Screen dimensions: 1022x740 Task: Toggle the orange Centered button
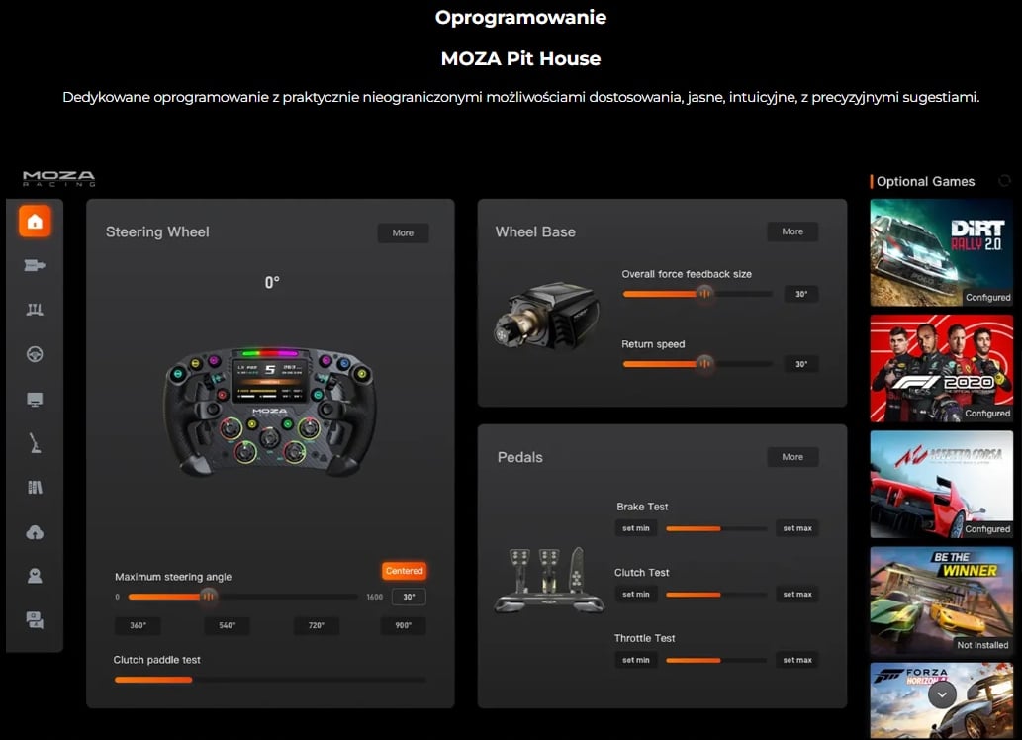click(404, 571)
